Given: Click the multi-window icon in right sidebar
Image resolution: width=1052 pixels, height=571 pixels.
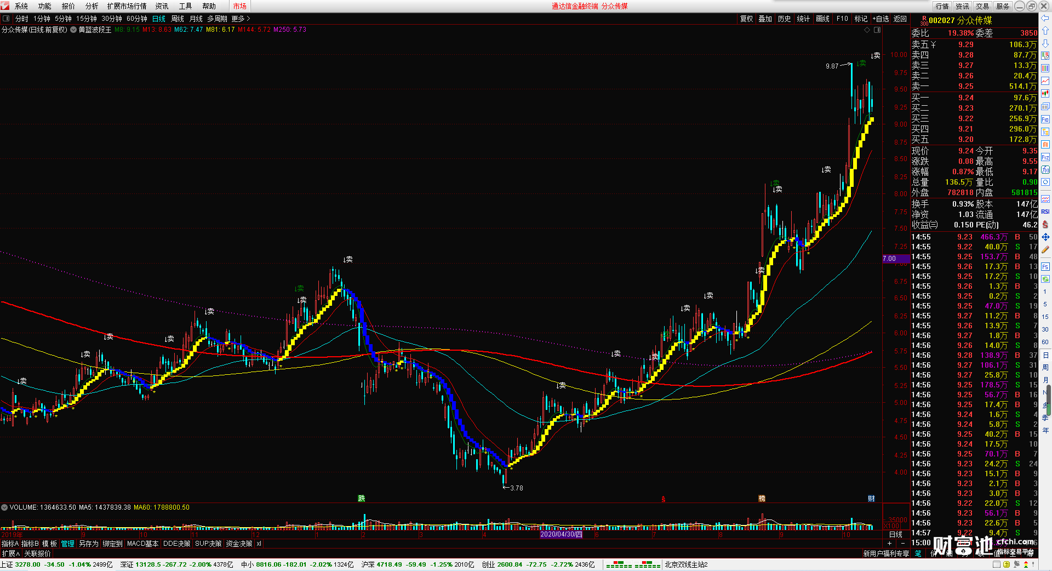Looking at the screenshot, I should (1045, 106).
